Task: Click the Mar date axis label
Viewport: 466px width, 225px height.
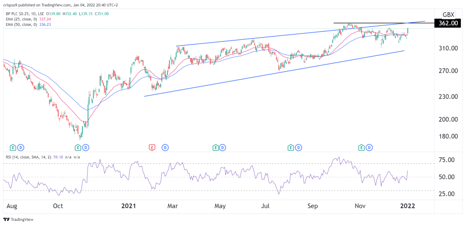Action: coord(173,206)
